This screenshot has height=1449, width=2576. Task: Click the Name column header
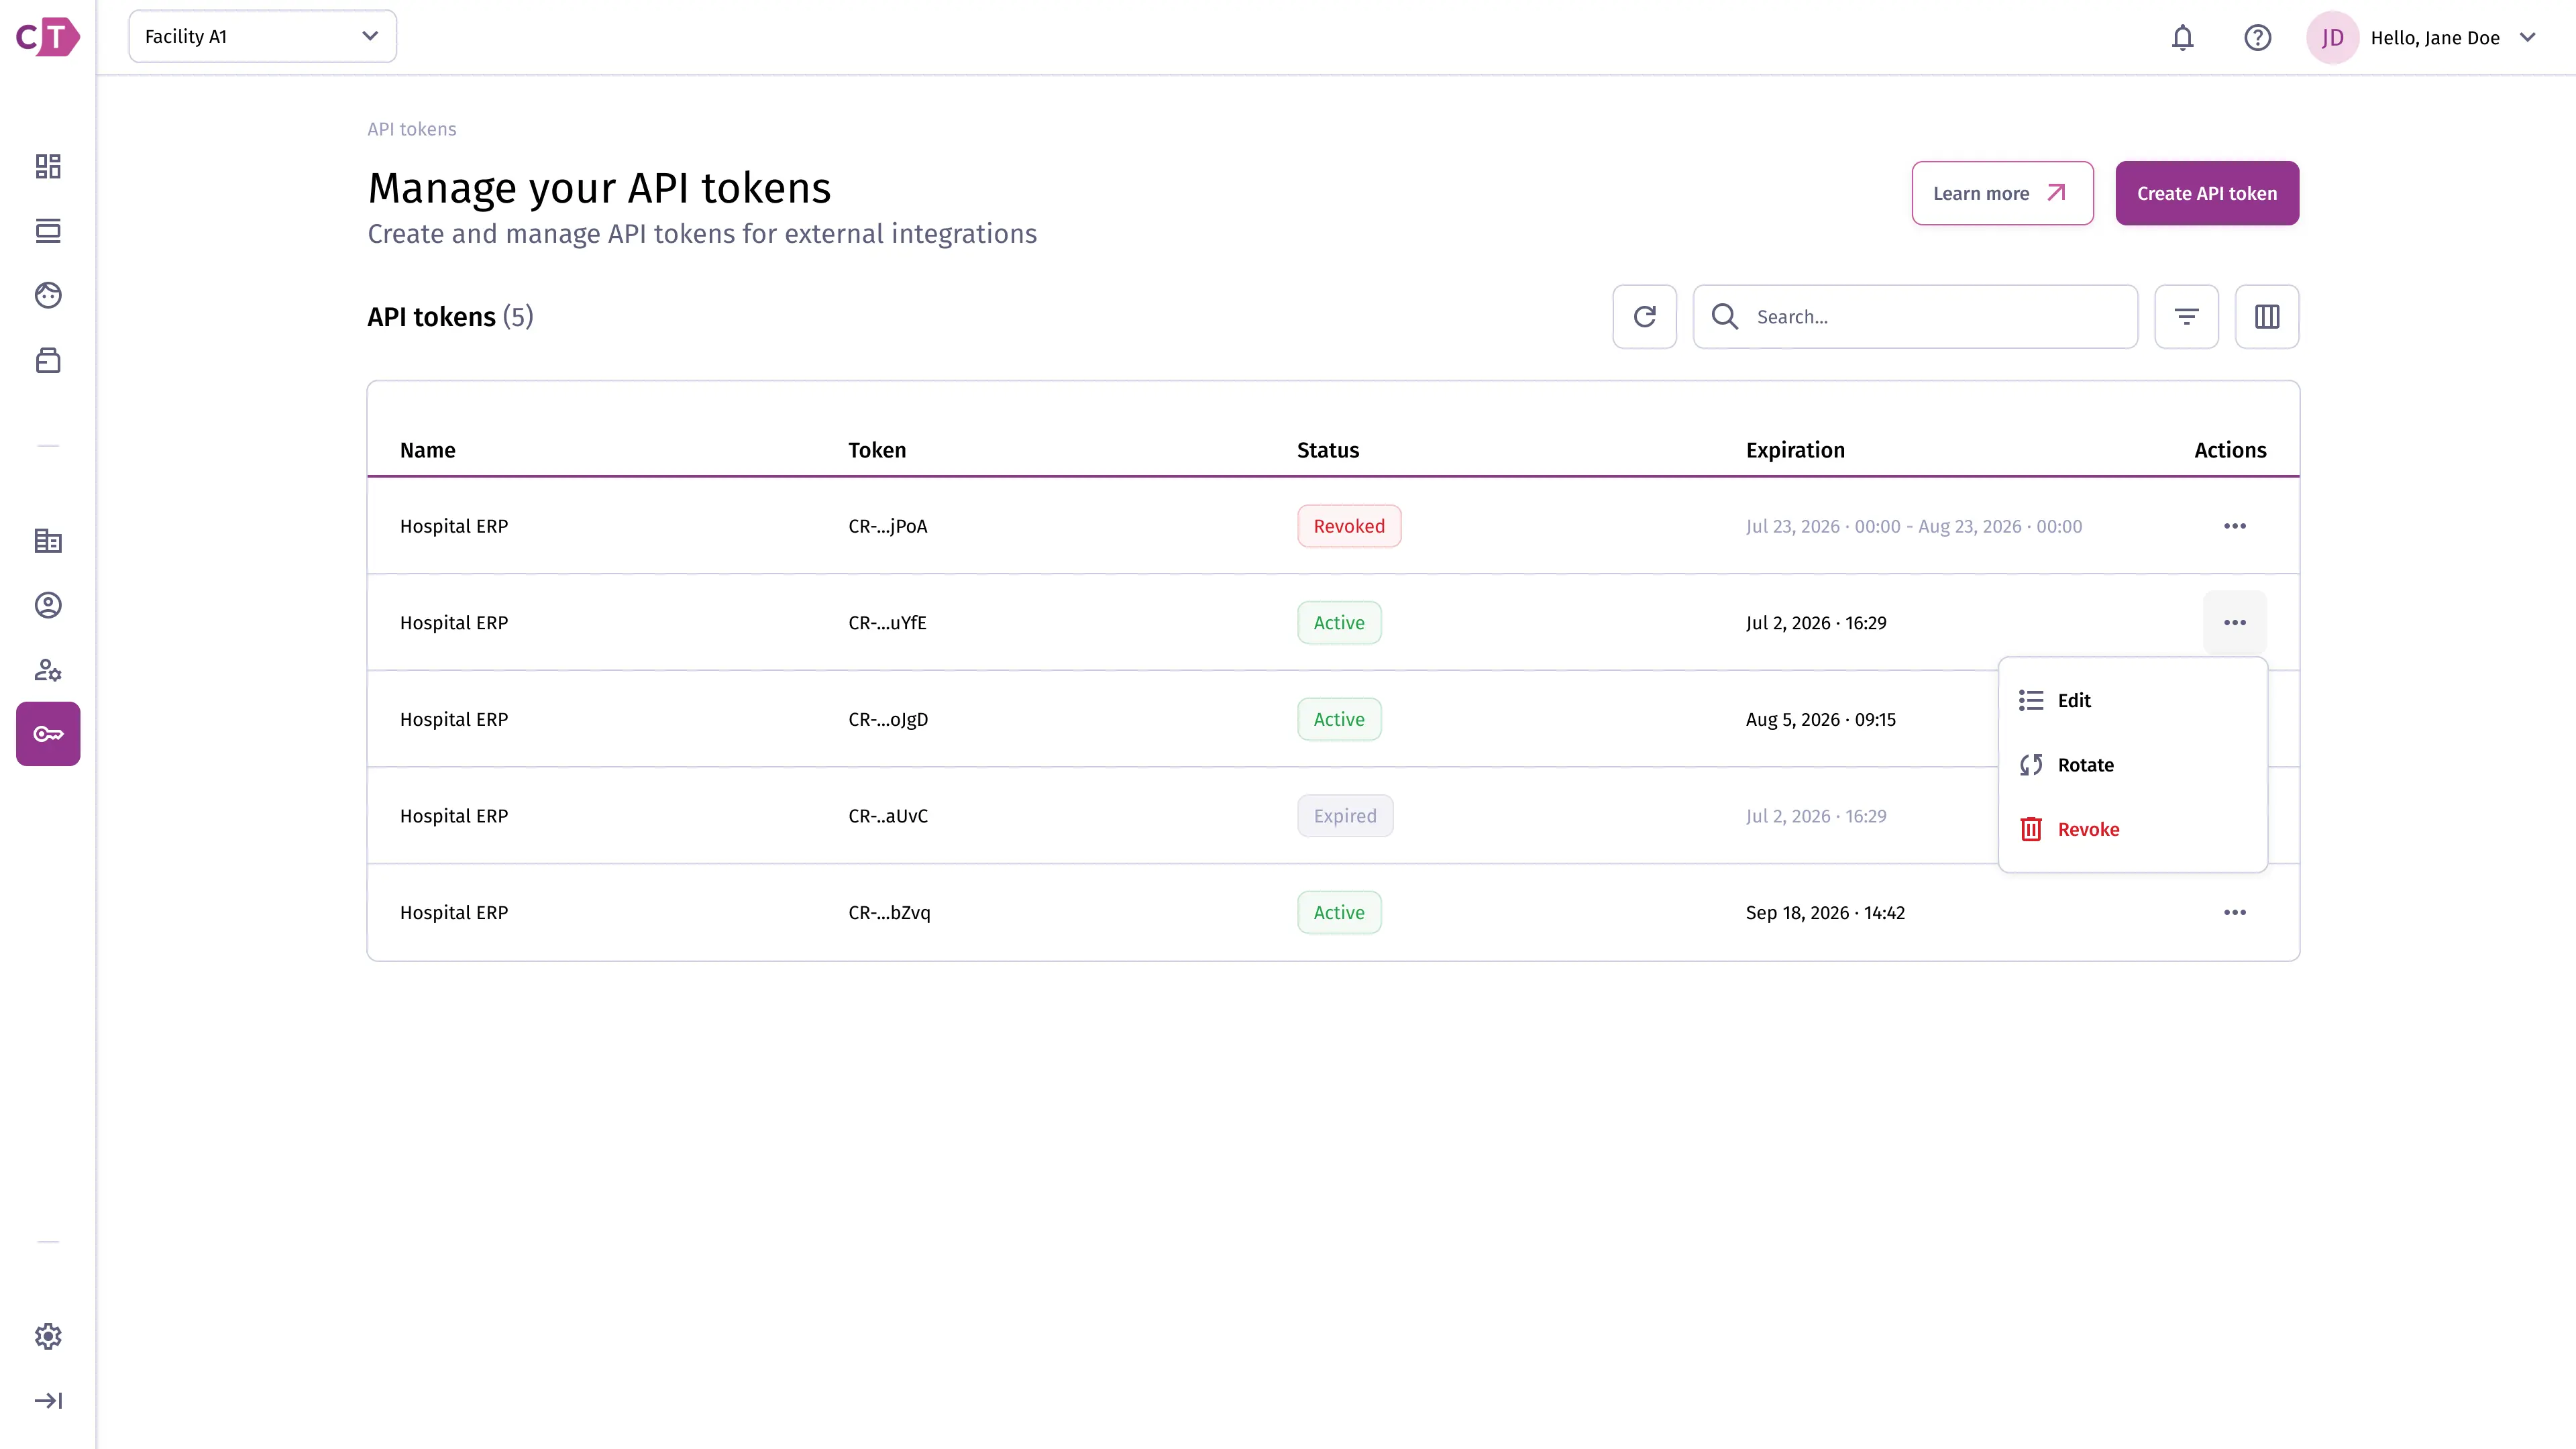(x=428, y=450)
